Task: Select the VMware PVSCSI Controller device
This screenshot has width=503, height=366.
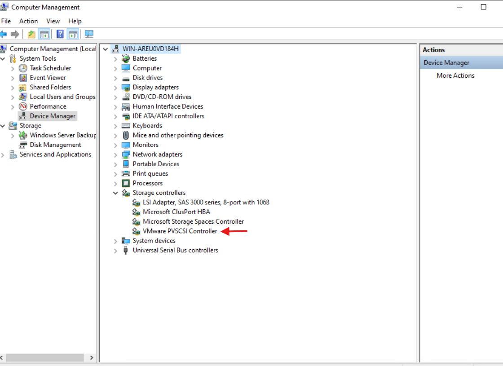Action: pyautogui.click(x=180, y=231)
